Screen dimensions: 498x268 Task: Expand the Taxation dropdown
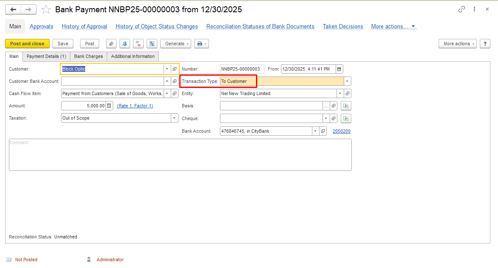[174, 118]
